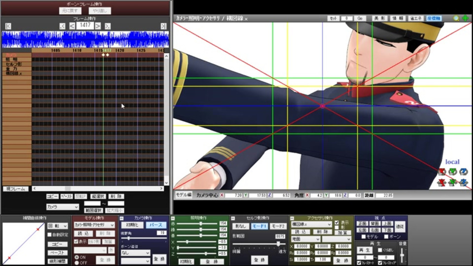The height and width of the screenshot is (266, 473).
Task: Jump to last frame button
Action: [x=163, y=26]
